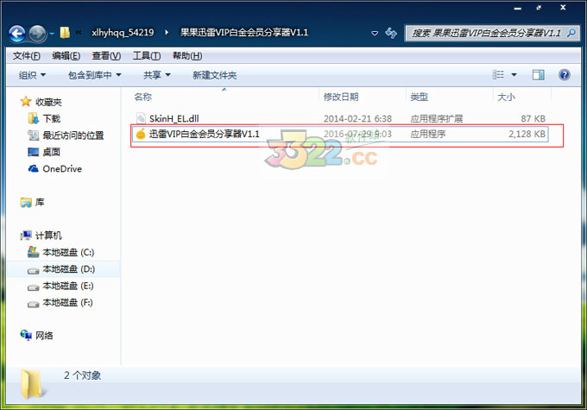587x410 pixels.
Task: Click the OneDrive cloud icon
Action: (34, 169)
